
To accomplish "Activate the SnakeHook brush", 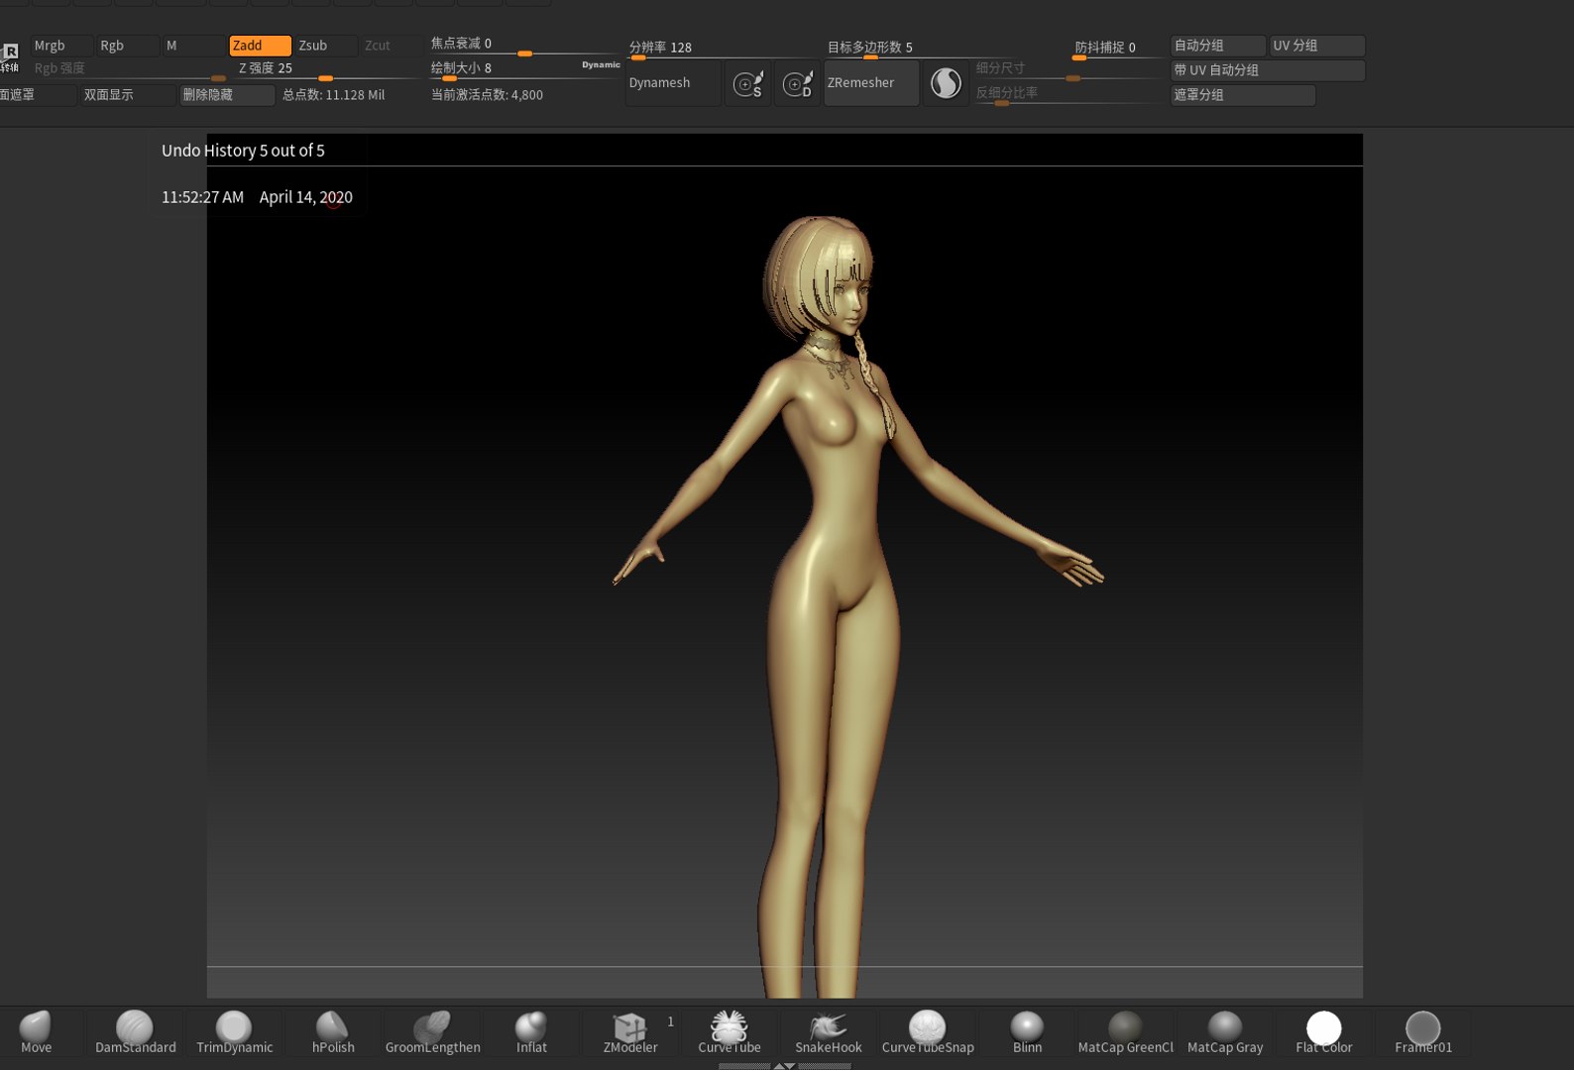I will tap(828, 1030).
